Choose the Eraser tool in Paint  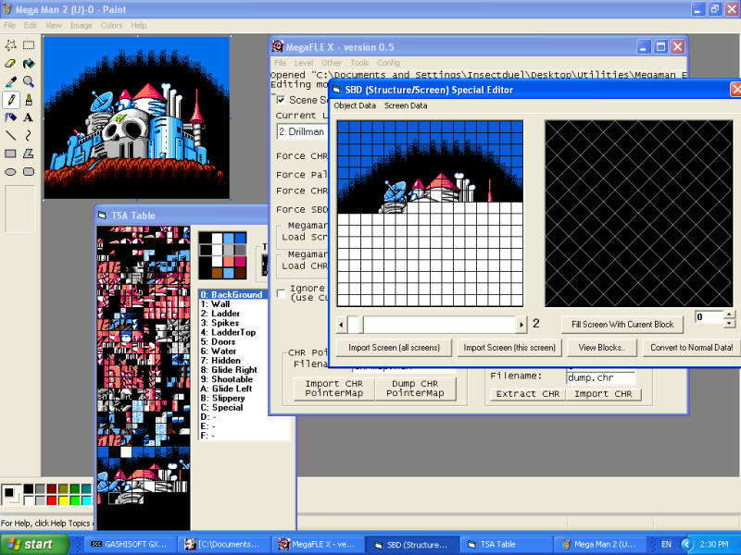coord(10,63)
